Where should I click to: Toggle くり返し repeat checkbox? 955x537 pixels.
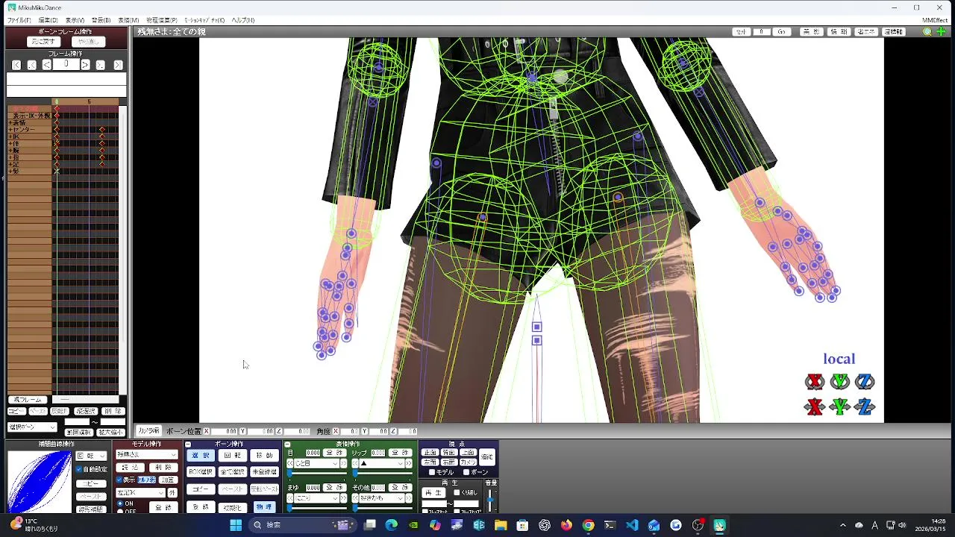[x=457, y=492]
